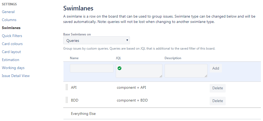Go to Estimation settings
263x121 pixels.
coord(10,60)
